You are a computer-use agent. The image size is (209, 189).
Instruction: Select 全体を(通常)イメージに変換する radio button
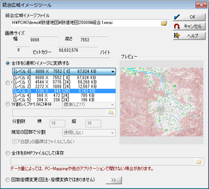8,63
